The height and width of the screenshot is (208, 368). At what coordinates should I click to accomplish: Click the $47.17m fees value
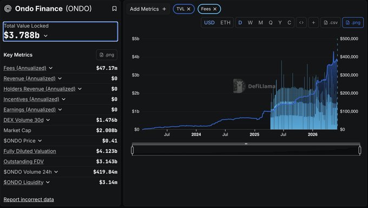pos(107,68)
